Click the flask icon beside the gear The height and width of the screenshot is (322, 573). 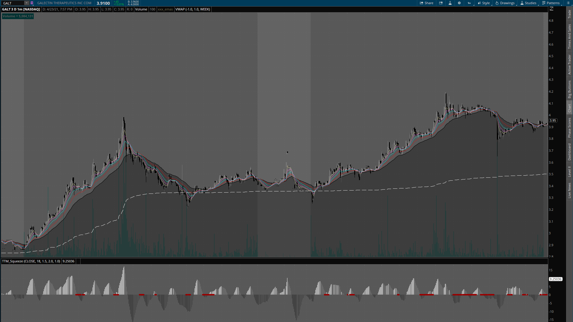(450, 3)
